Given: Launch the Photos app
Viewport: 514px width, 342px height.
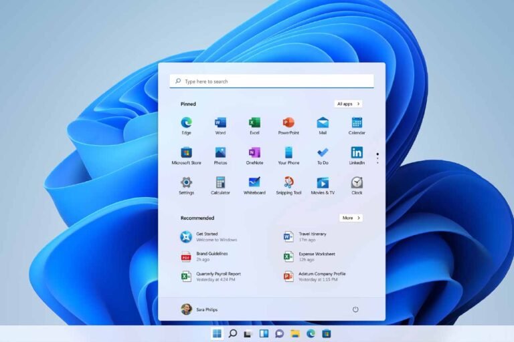Looking at the screenshot, I should [220, 156].
